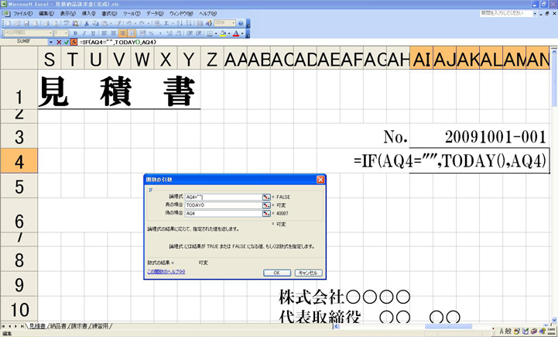This screenshot has width=558, height=337.
Task: Click the Sort Ascending icon
Action: pos(179,23)
